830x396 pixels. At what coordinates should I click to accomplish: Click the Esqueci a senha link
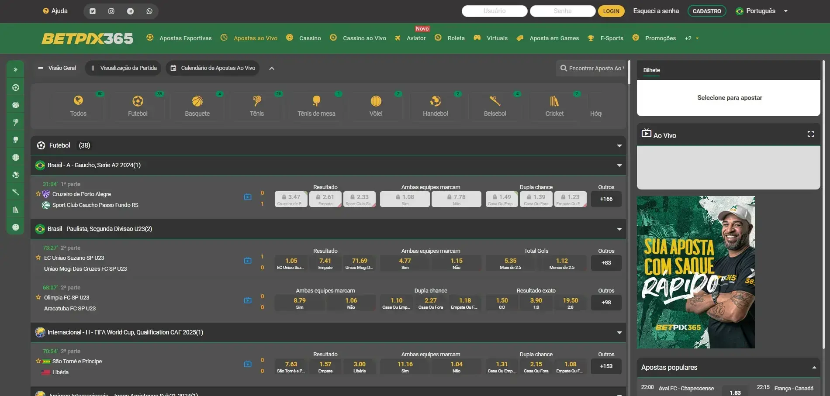coord(656,11)
